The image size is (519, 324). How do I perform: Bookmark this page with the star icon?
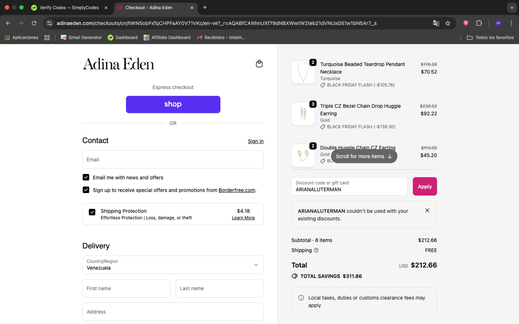[448, 23]
